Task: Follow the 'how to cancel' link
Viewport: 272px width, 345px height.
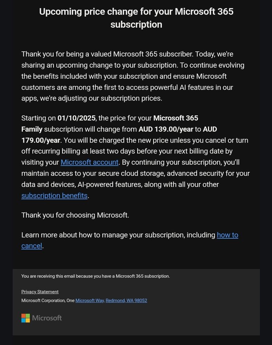Action: [x=227, y=235]
